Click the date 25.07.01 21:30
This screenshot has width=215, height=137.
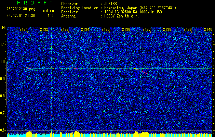[21, 16]
